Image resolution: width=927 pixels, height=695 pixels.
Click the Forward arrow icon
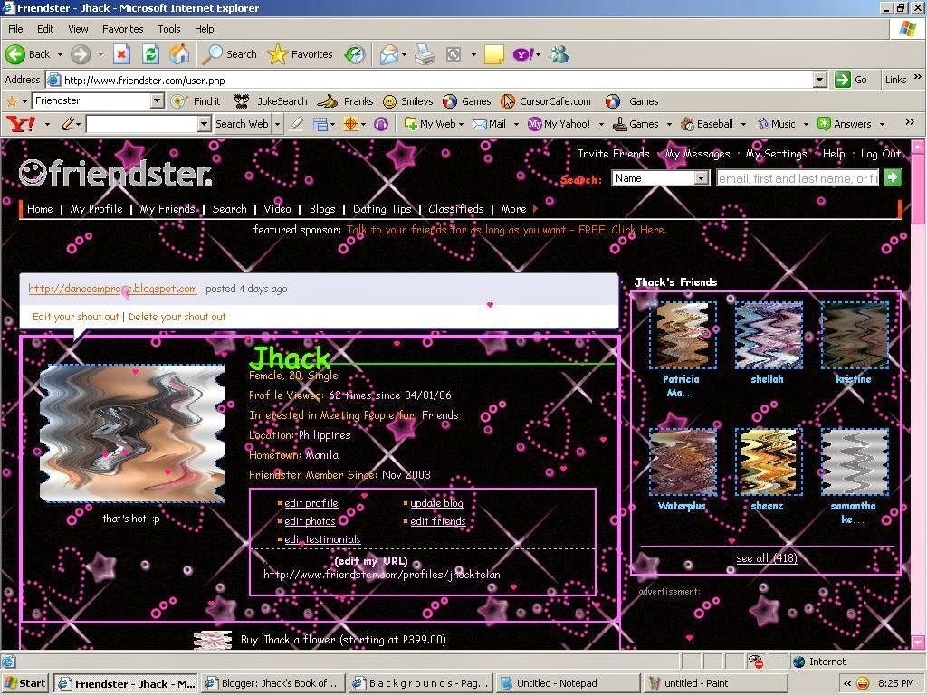tap(81, 54)
